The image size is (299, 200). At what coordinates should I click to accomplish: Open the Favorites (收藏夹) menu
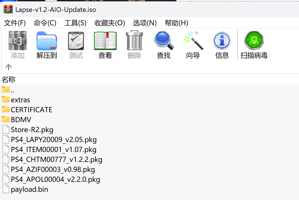(x=110, y=23)
